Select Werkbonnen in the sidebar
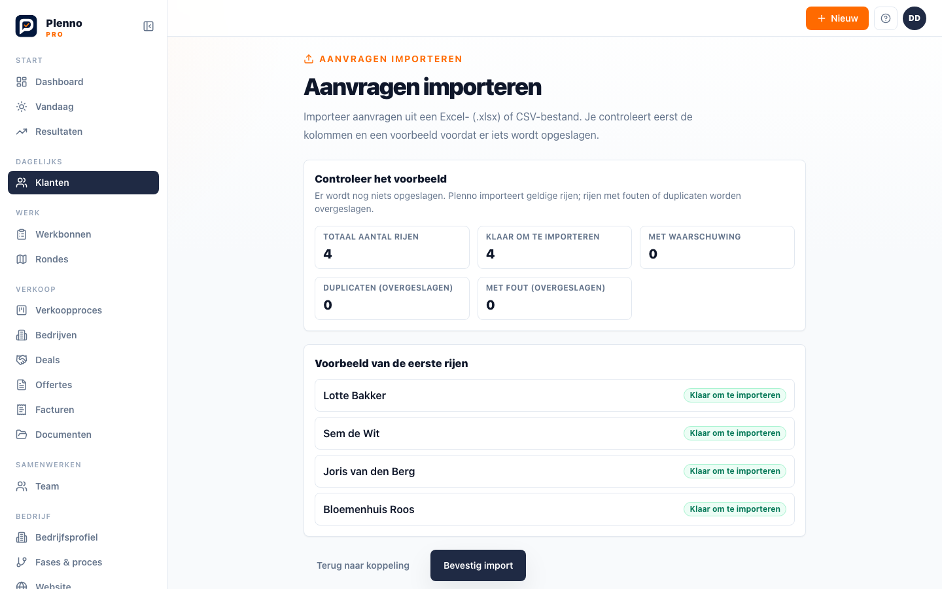Image resolution: width=942 pixels, height=589 pixels. [83, 234]
